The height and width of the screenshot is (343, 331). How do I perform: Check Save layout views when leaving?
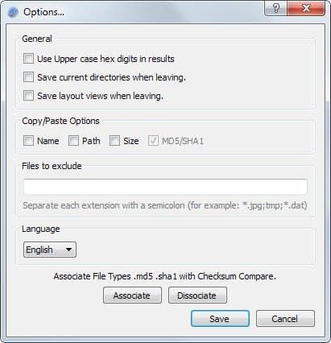click(x=28, y=96)
